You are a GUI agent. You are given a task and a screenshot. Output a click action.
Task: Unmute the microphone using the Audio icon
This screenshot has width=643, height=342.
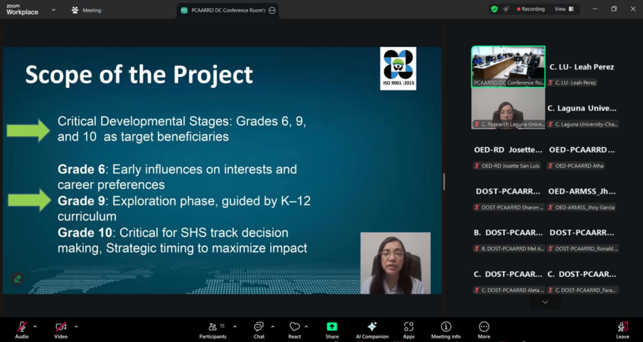(x=21, y=327)
